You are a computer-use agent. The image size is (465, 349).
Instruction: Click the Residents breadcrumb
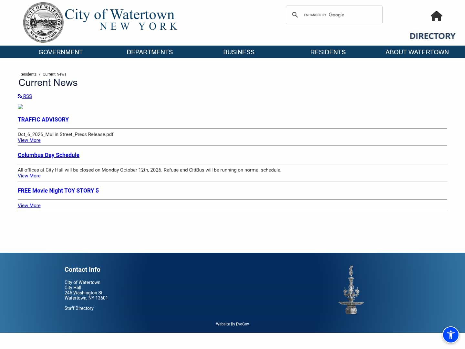pyautogui.click(x=28, y=74)
